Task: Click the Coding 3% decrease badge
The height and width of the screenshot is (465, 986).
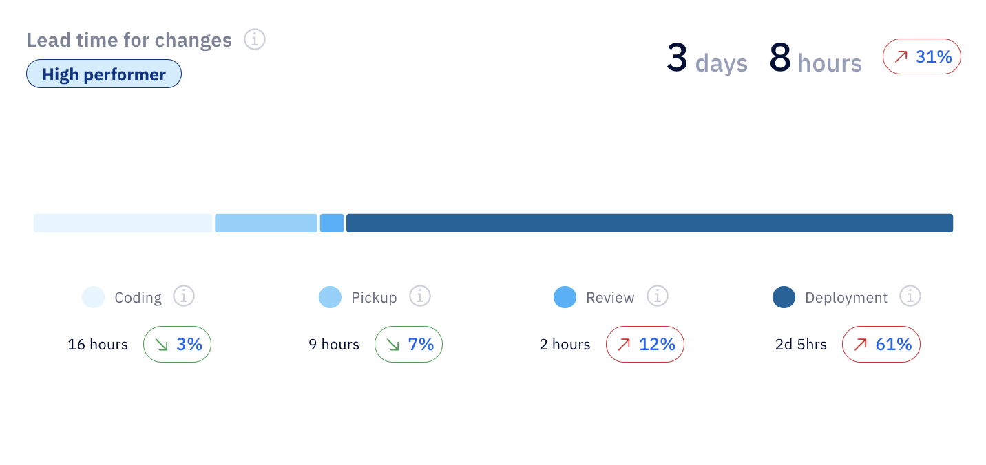Action: coord(177,344)
